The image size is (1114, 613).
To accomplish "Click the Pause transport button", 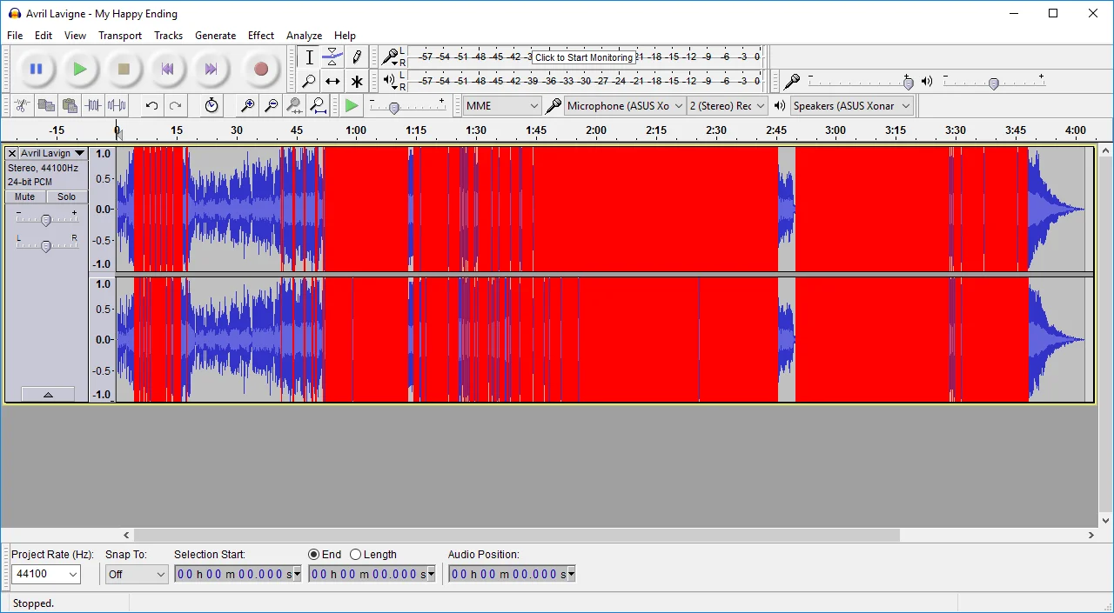I will coord(36,69).
